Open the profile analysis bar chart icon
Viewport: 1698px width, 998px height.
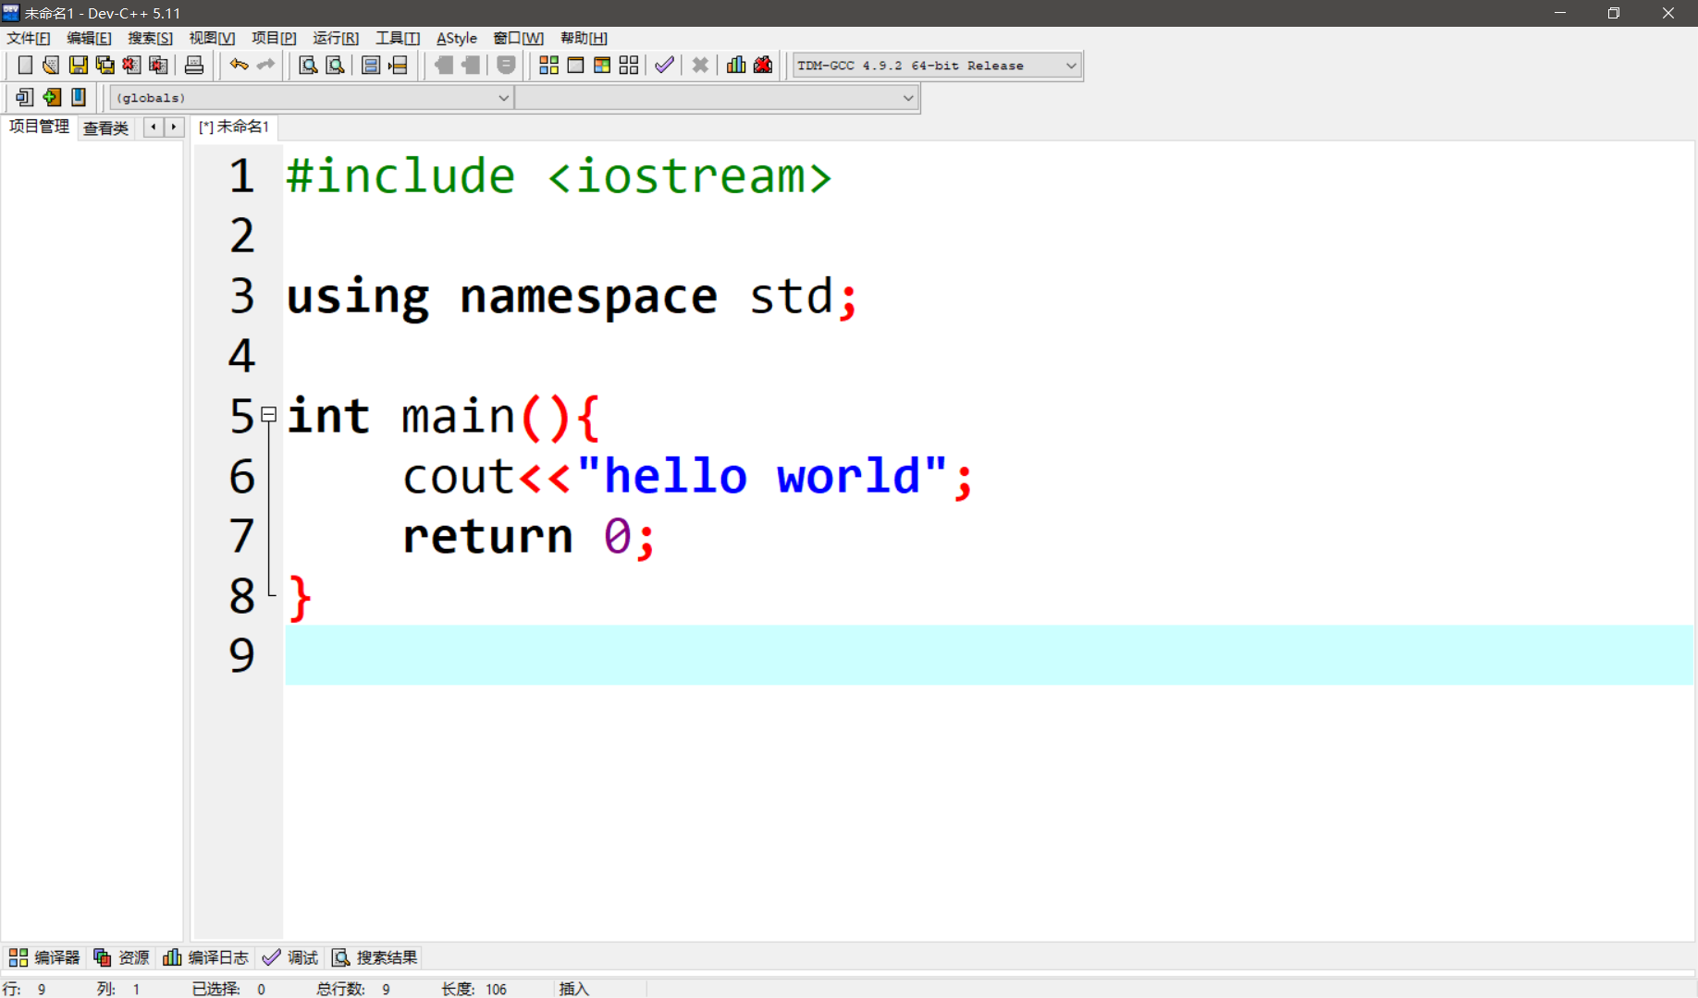(x=736, y=65)
